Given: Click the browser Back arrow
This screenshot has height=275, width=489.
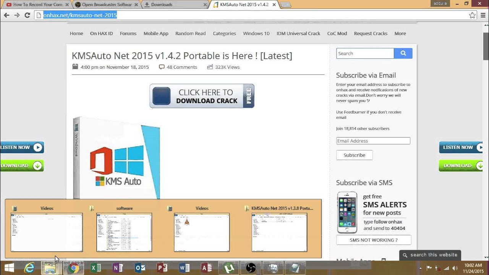Looking at the screenshot, I should click(6, 15).
